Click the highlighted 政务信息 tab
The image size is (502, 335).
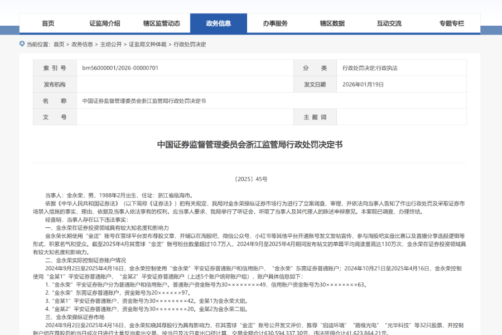pos(218,23)
